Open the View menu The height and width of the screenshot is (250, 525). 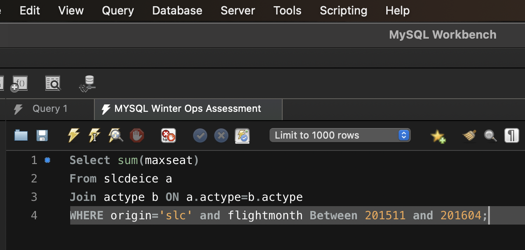click(x=71, y=11)
